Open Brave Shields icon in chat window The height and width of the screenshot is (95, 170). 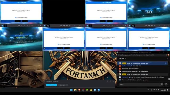point(168,55)
